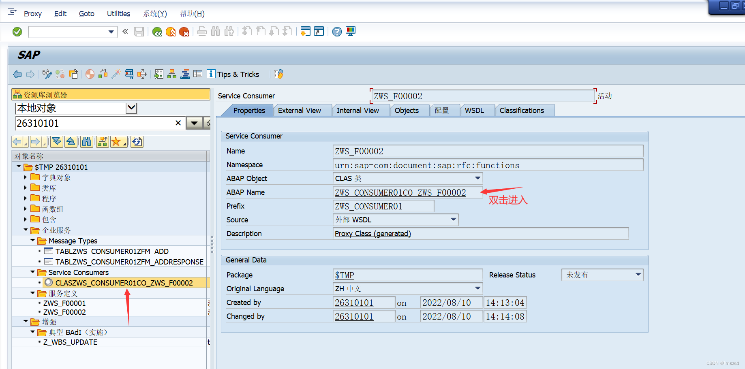The width and height of the screenshot is (745, 369).
Task: Click the Check syntax circle icon
Action: pos(90,74)
